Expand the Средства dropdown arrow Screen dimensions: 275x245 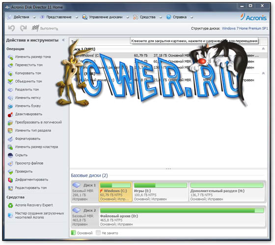coord(161,17)
